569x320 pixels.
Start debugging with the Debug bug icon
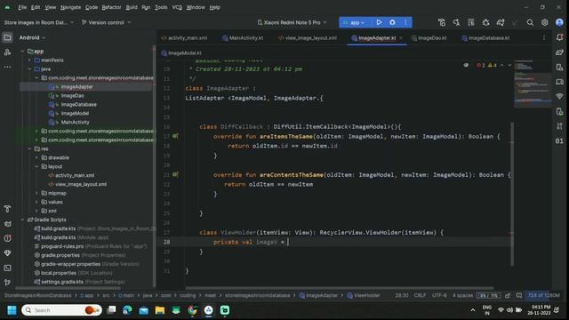tap(392, 22)
